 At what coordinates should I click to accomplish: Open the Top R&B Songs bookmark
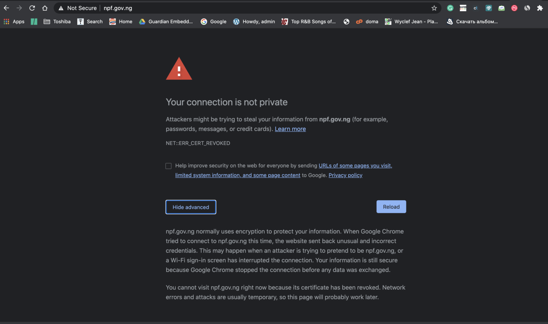[308, 21]
